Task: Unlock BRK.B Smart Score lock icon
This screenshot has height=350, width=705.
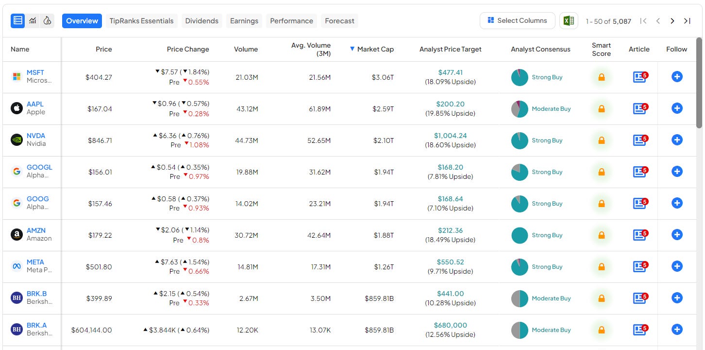Action: 601,298
